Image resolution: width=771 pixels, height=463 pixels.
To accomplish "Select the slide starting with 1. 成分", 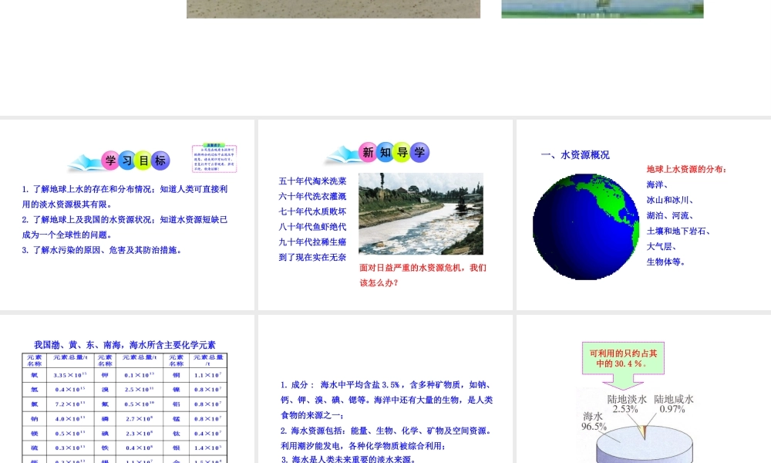I will coord(385,389).
